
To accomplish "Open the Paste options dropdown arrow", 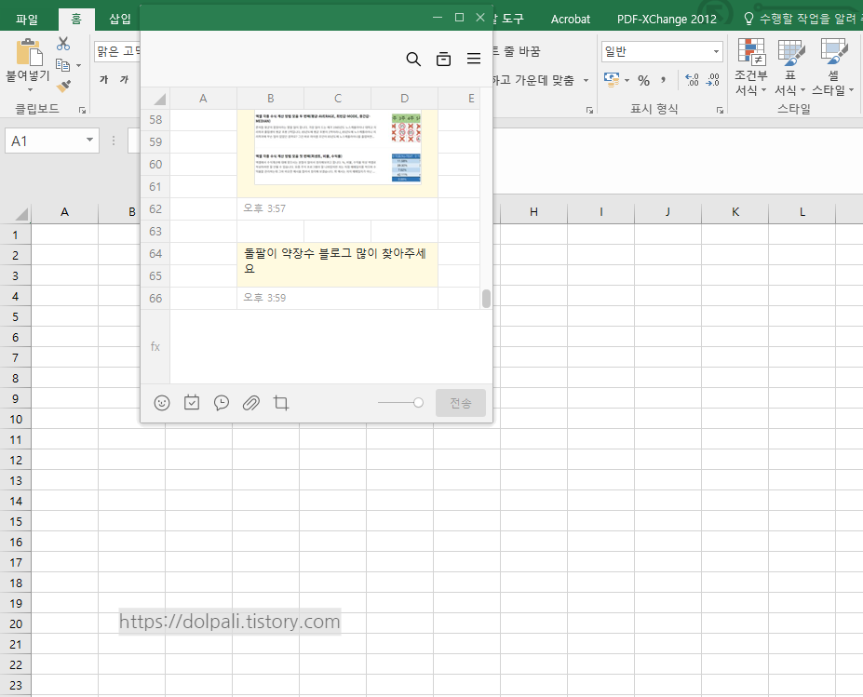I will pyautogui.click(x=31, y=89).
